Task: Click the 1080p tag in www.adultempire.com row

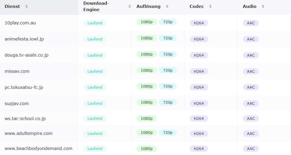Action: pos(147,133)
